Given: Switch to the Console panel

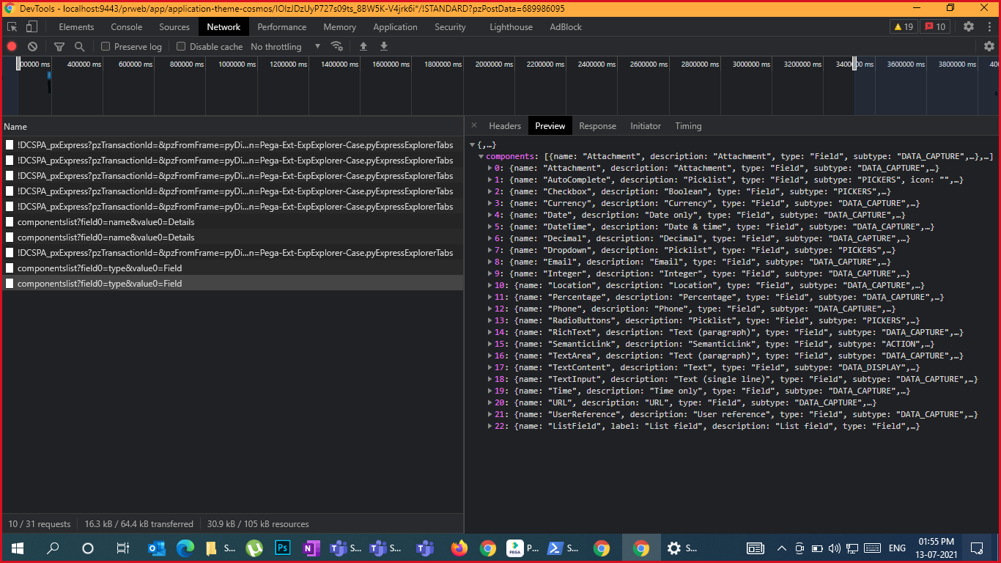Looking at the screenshot, I should (126, 27).
